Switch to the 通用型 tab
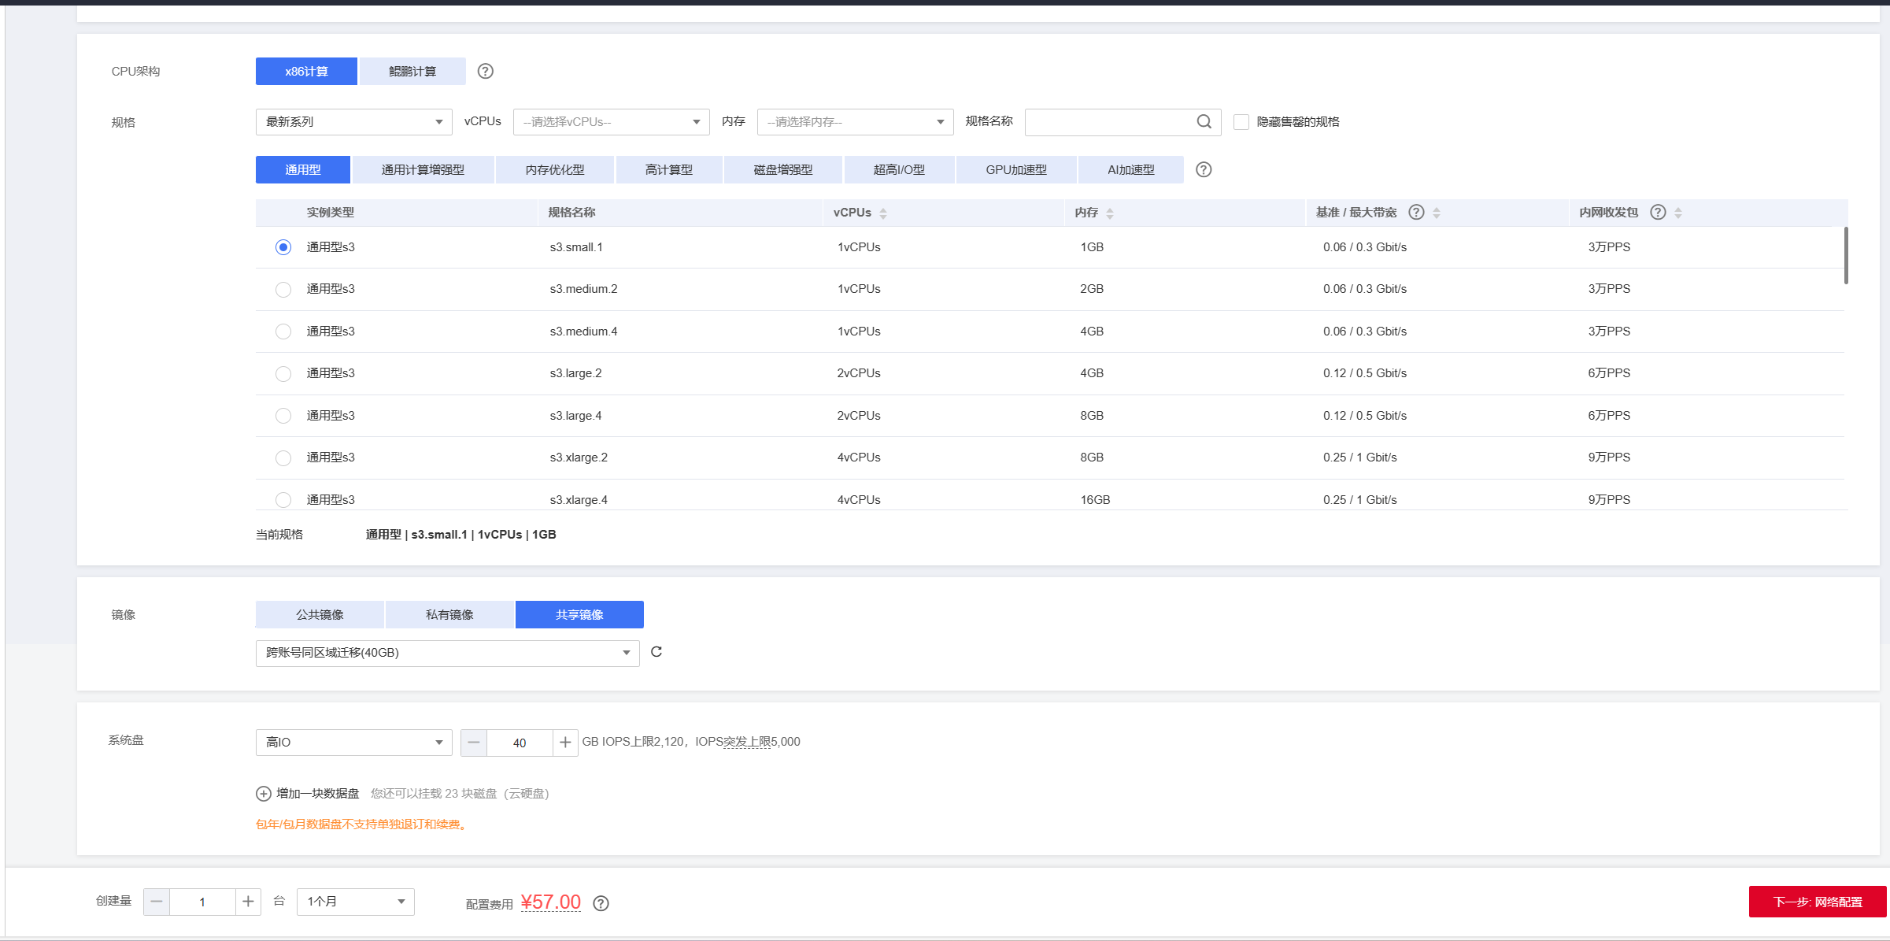Image resolution: width=1890 pixels, height=941 pixels. coord(303,169)
